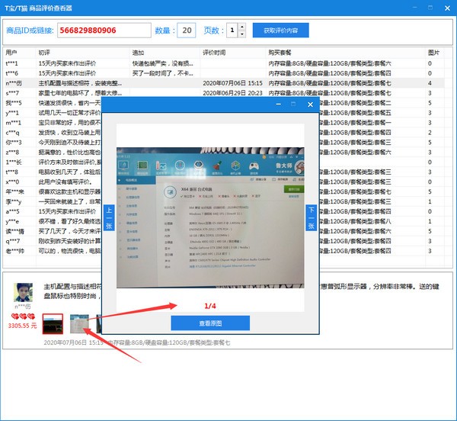This screenshot has height=421, width=457.
Task: Decrease page count with the down arrow
Action: point(242,34)
